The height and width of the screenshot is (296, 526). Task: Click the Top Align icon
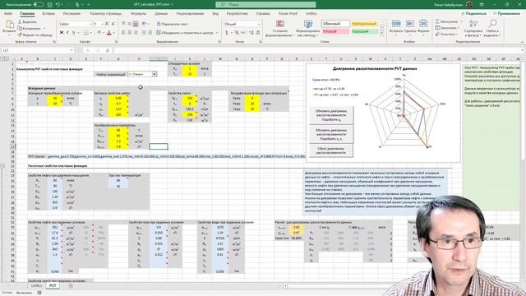point(123,24)
